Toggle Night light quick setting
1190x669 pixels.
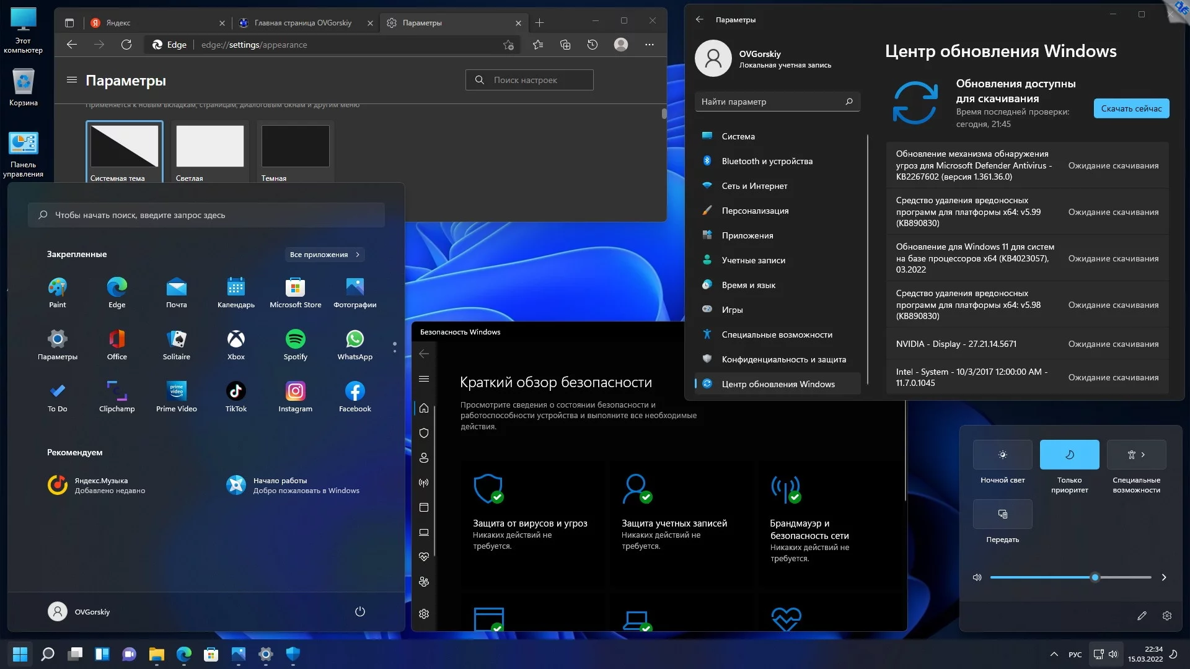pyautogui.click(x=1002, y=455)
